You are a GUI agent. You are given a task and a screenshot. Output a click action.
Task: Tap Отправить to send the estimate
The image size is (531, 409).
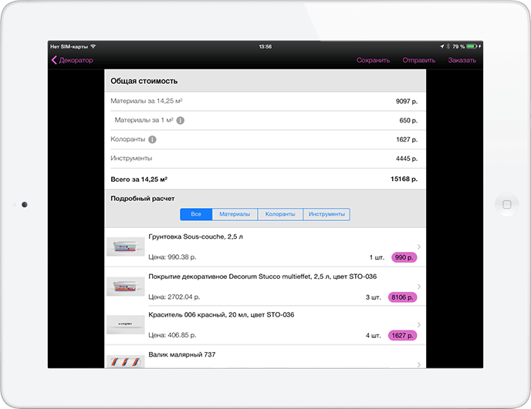[x=419, y=60]
